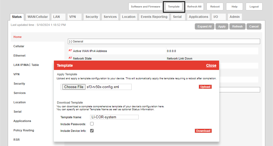Click the AT icon beside Network State
Viewport: 273px width, 146px height.
(70, 58)
